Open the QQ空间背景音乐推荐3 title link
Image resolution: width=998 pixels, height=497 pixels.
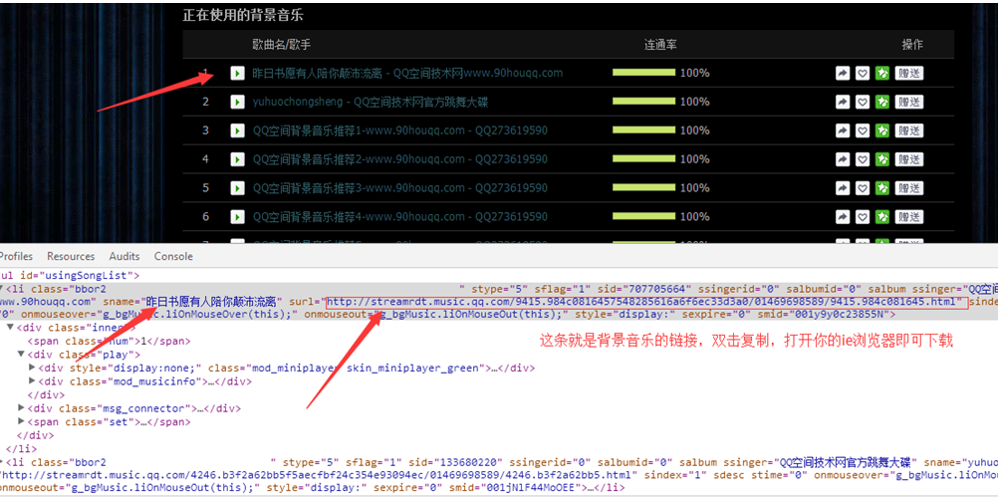(399, 188)
